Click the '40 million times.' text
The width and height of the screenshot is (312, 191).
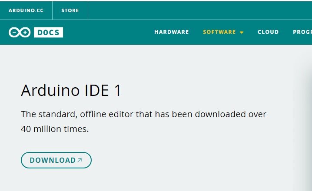(x=55, y=129)
